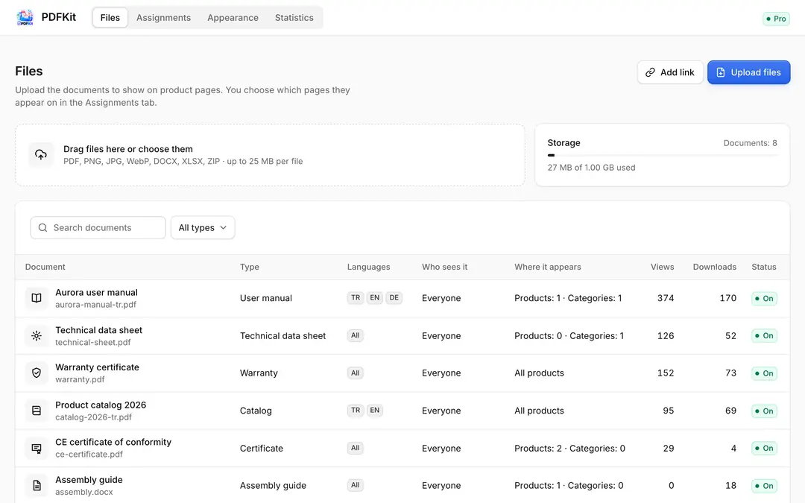Click the filename catalog-2026-tr.pdf
The image size is (805, 503).
[93, 417]
